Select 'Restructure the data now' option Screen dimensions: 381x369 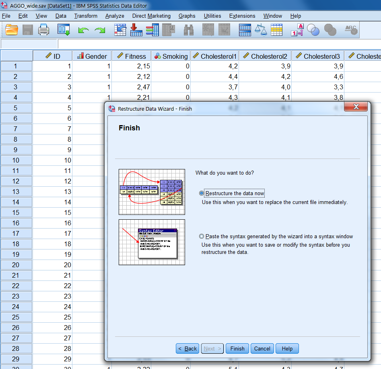tap(201, 194)
